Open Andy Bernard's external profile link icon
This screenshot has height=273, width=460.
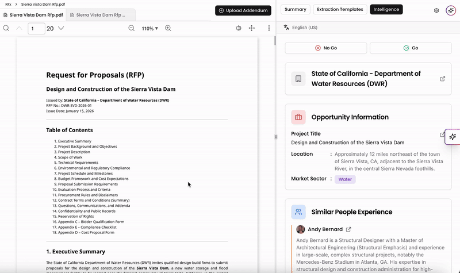tap(348, 229)
